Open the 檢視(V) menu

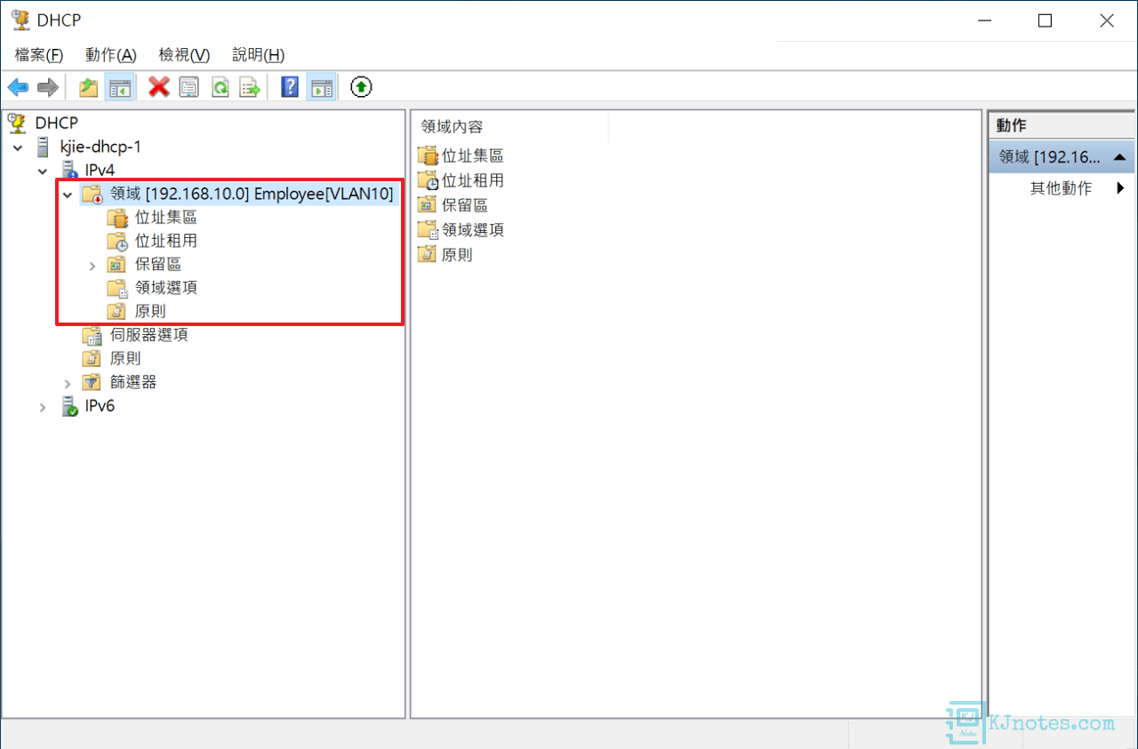click(x=184, y=55)
